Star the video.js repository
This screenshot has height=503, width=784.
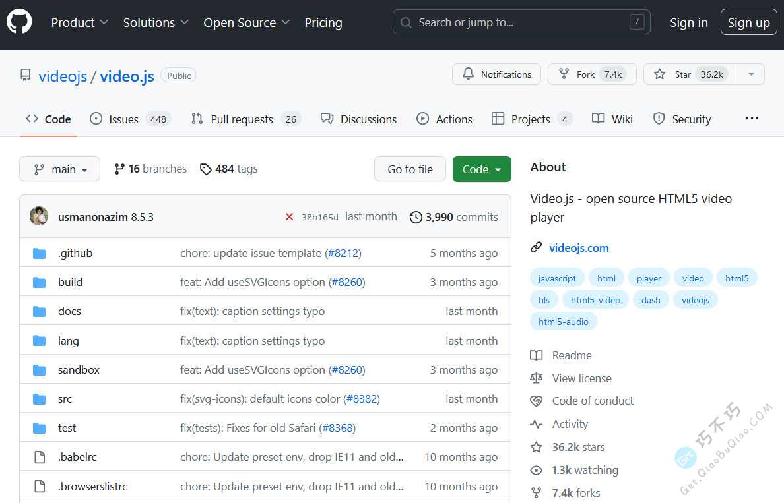690,74
